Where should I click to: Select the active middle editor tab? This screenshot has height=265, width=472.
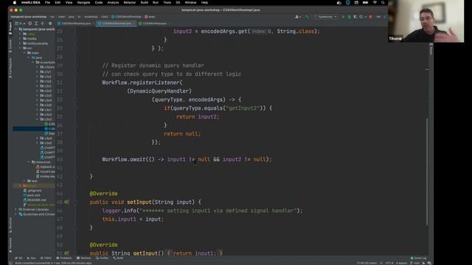point(117,23)
